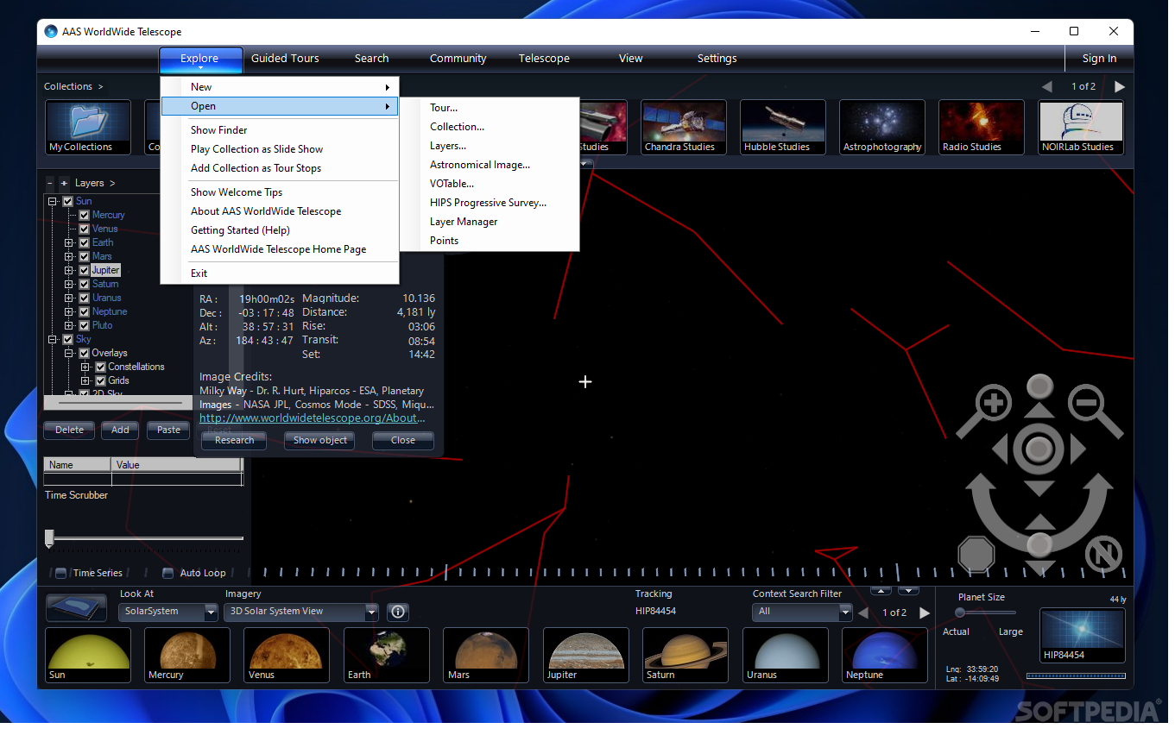1175x735 pixels.
Task: Click the layer manager toggle icon near Look At
Action: (76, 608)
